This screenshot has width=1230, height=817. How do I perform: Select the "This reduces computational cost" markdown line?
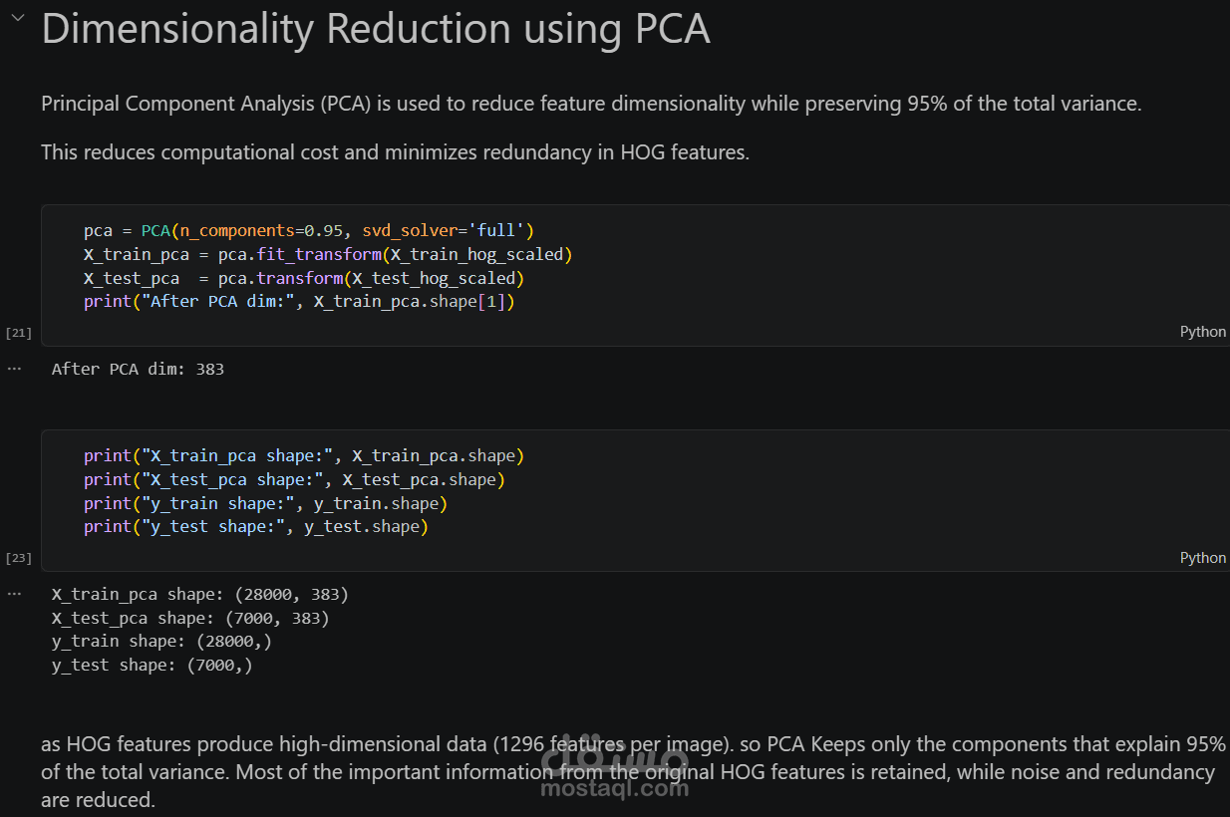[x=395, y=152]
